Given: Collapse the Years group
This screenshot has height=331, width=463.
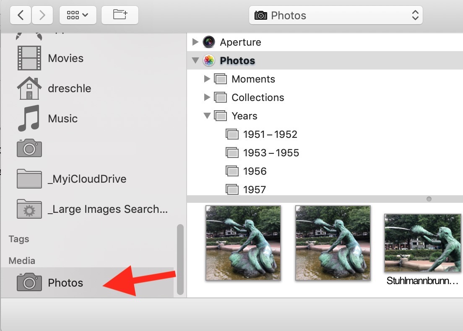Looking at the screenshot, I should 207,116.
